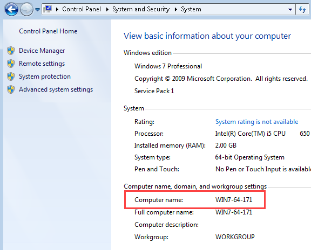Click the Microsoft copyright line
This screenshot has height=250, width=311.
coord(221,79)
